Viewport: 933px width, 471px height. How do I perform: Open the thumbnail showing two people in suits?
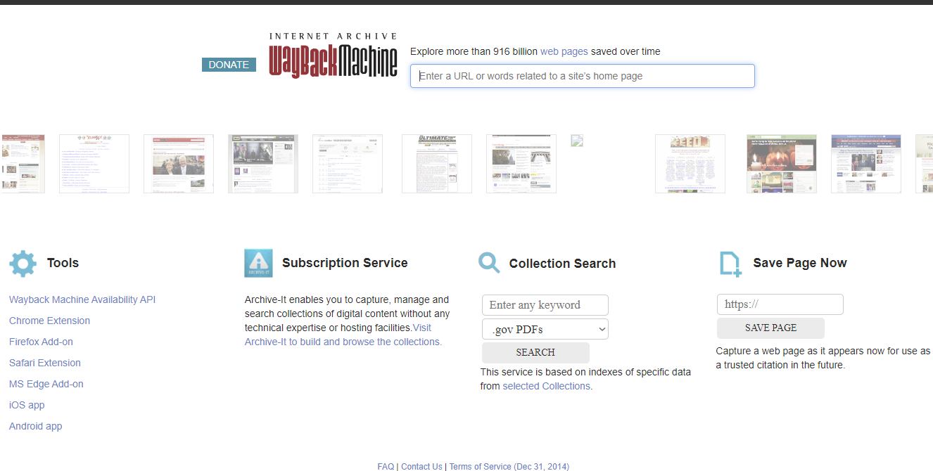[x=179, y=164]
